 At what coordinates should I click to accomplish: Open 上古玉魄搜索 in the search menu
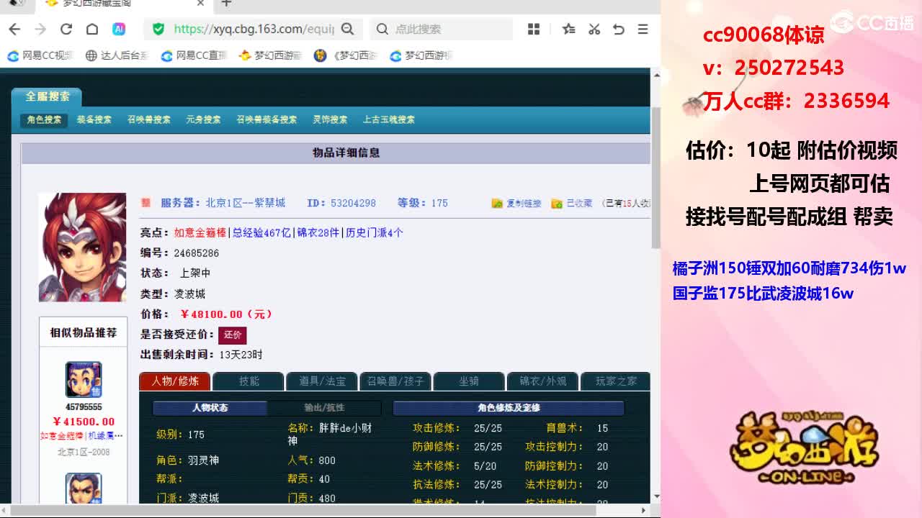[389, 119]
